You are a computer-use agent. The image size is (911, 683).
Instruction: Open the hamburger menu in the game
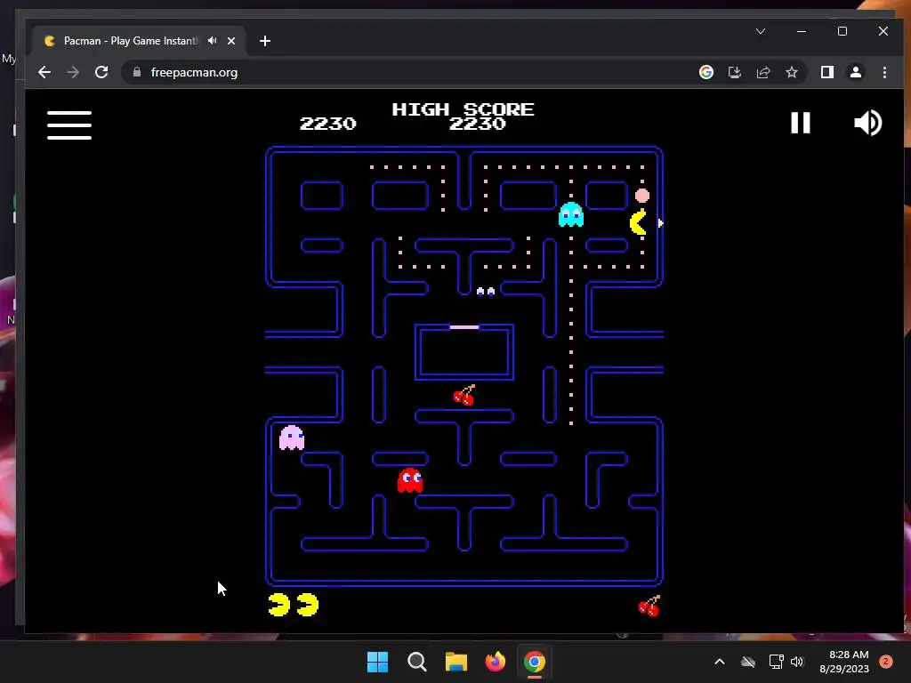click(69, 125)
